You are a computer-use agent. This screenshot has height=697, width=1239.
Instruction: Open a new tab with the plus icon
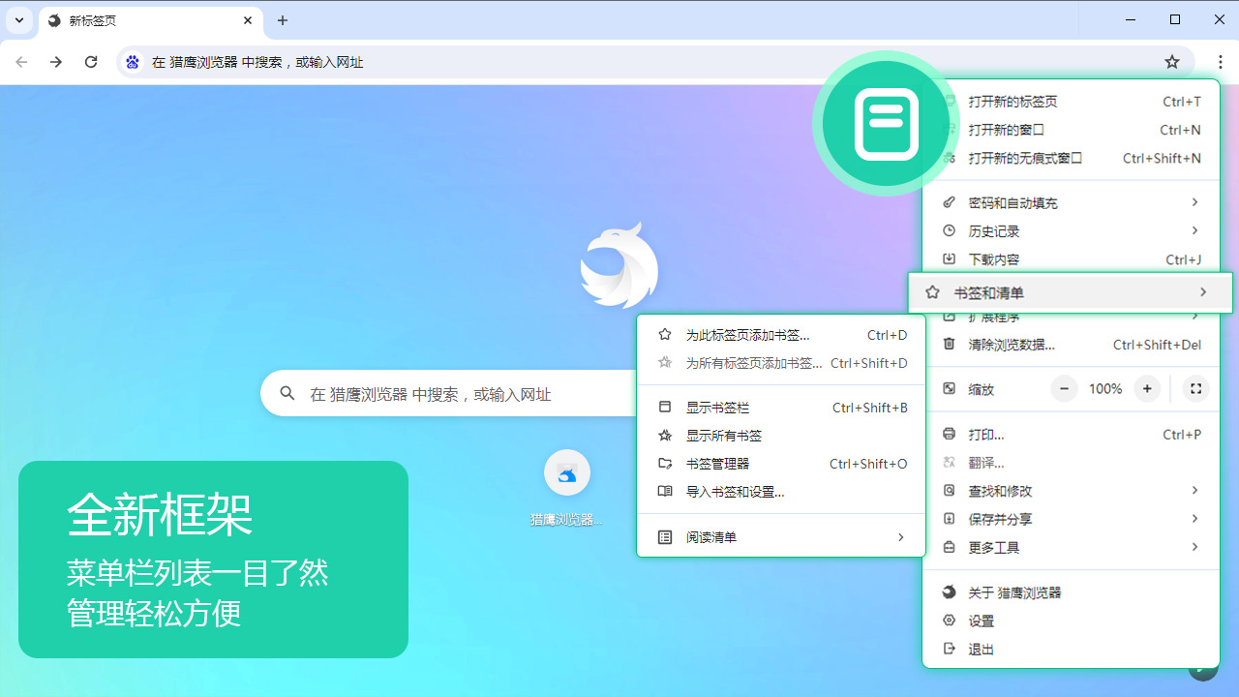point(282,20)
